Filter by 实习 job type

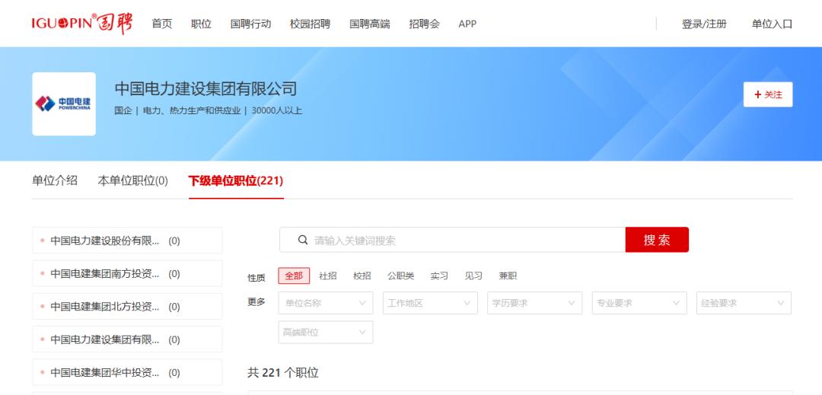click(439, 276)
